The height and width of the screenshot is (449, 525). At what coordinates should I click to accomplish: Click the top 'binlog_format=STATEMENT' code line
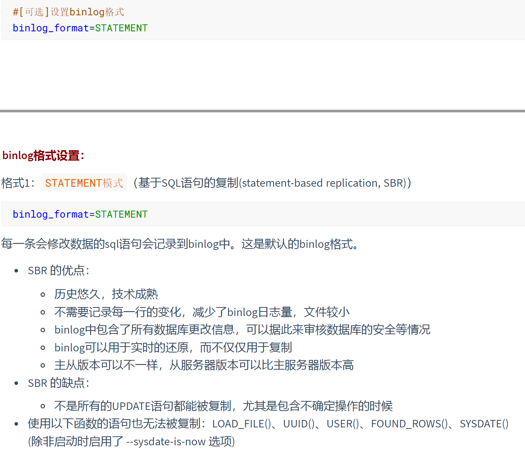[x=80, y=28]
